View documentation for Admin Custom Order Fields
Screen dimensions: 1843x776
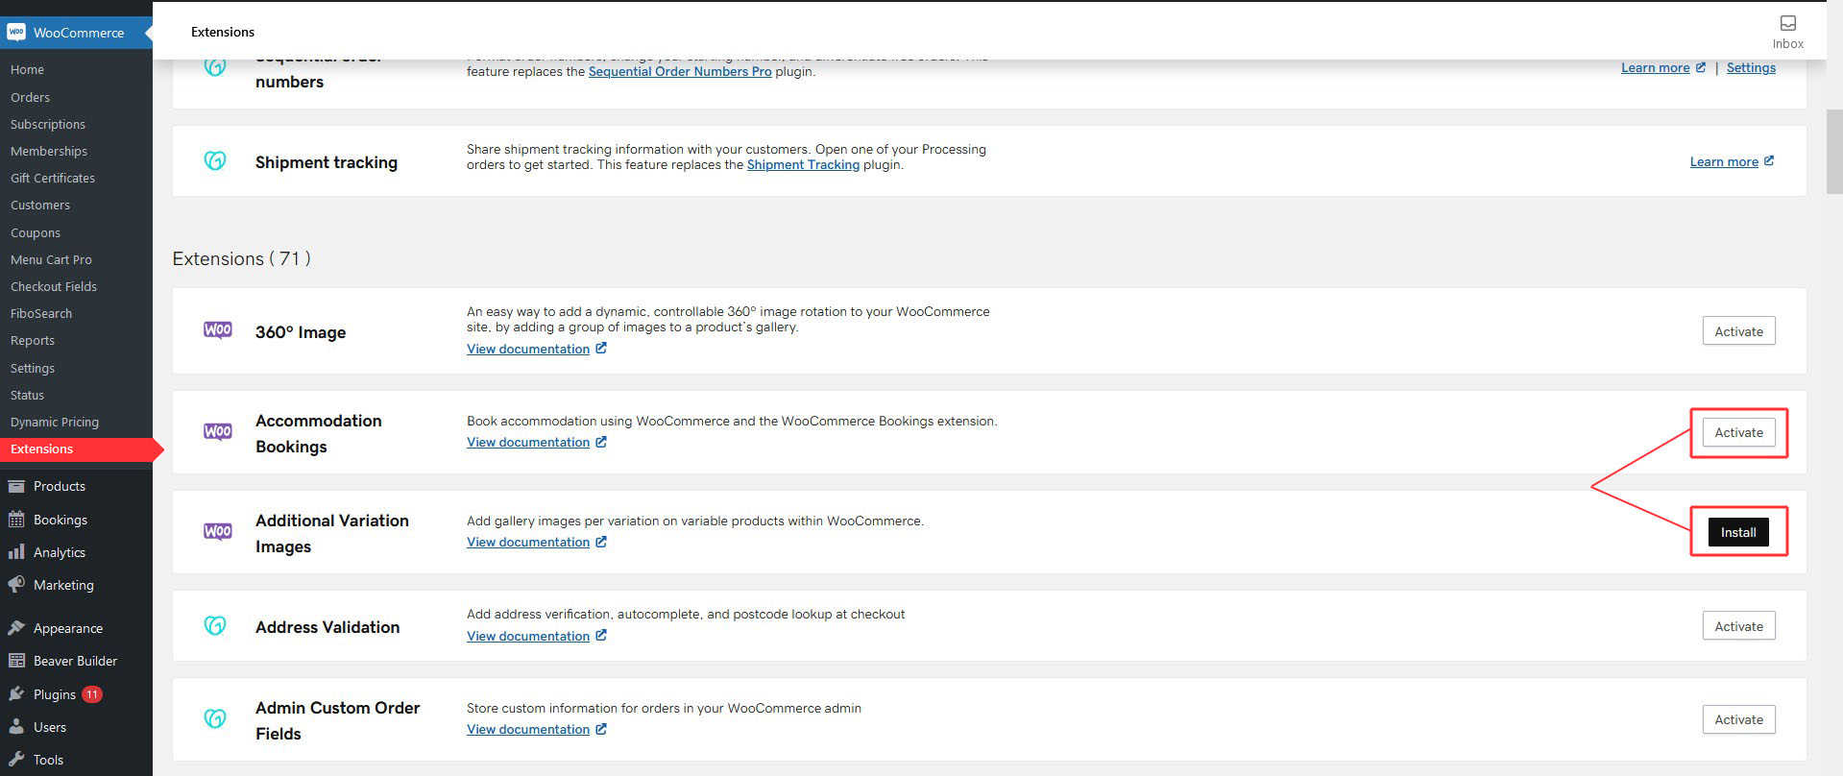[528, 729]
